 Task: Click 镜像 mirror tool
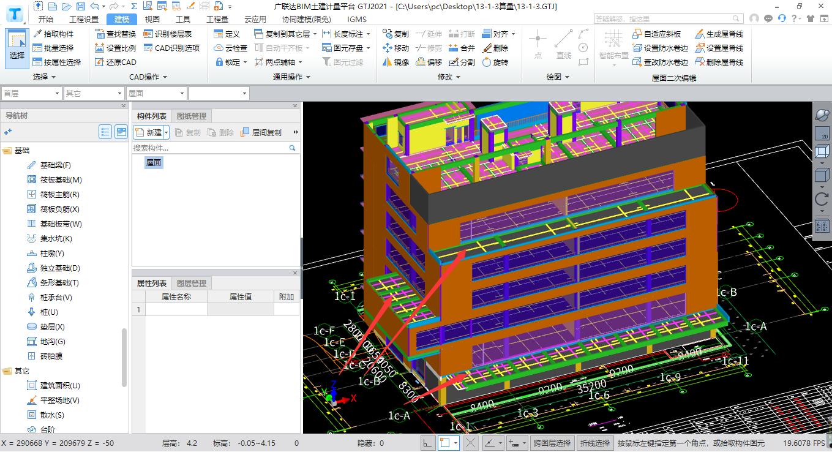(395, 62)
